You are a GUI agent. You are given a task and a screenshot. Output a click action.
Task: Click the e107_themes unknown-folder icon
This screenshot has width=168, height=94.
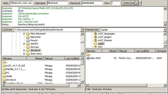coord(95,40)
